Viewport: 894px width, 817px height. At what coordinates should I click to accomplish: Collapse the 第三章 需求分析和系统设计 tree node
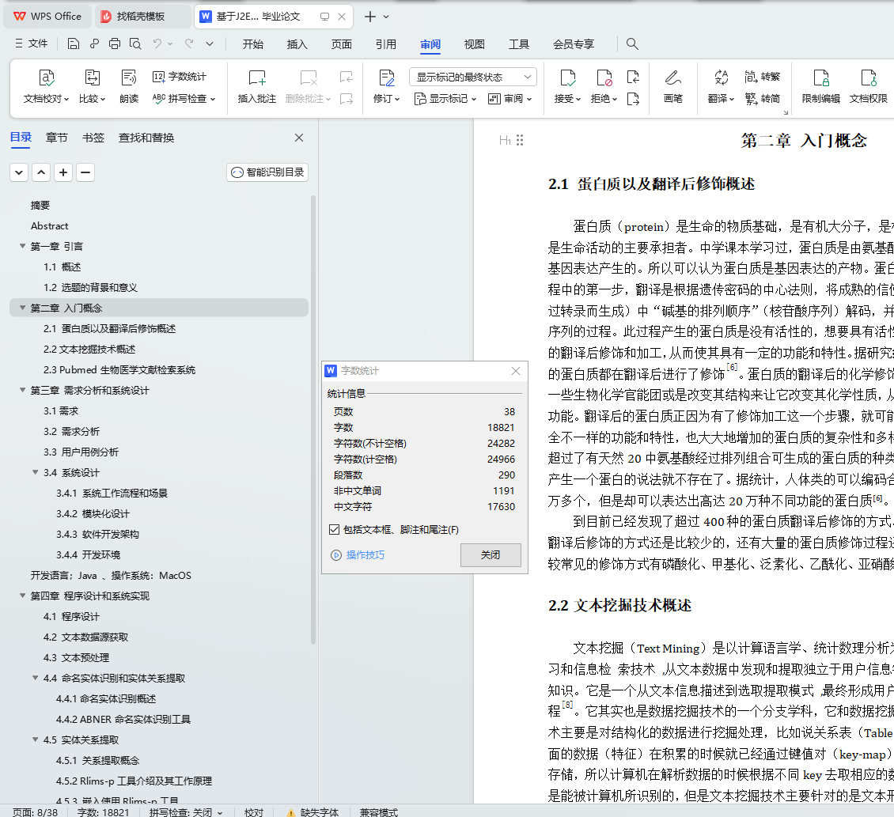pos(22,391)
